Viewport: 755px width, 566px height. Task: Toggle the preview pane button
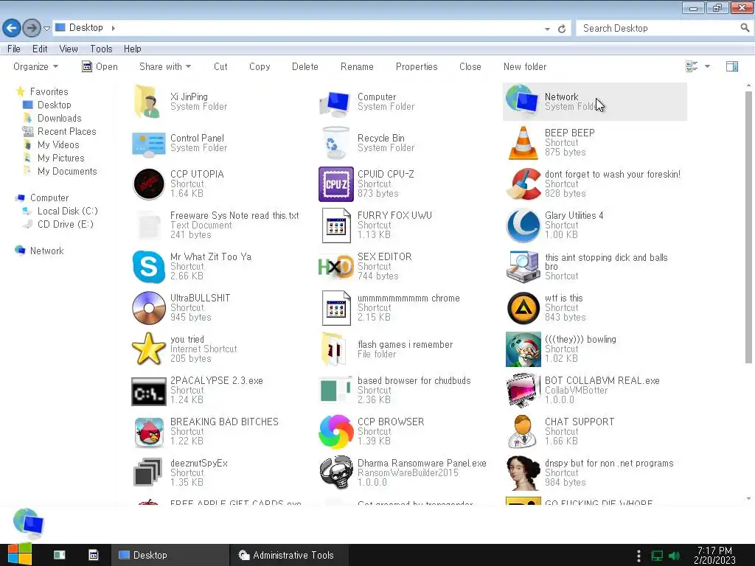pyautogui.click(x=732, y=66)
